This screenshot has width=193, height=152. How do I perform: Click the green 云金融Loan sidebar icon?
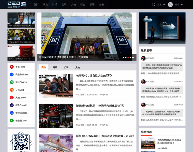tap(12, 121)
